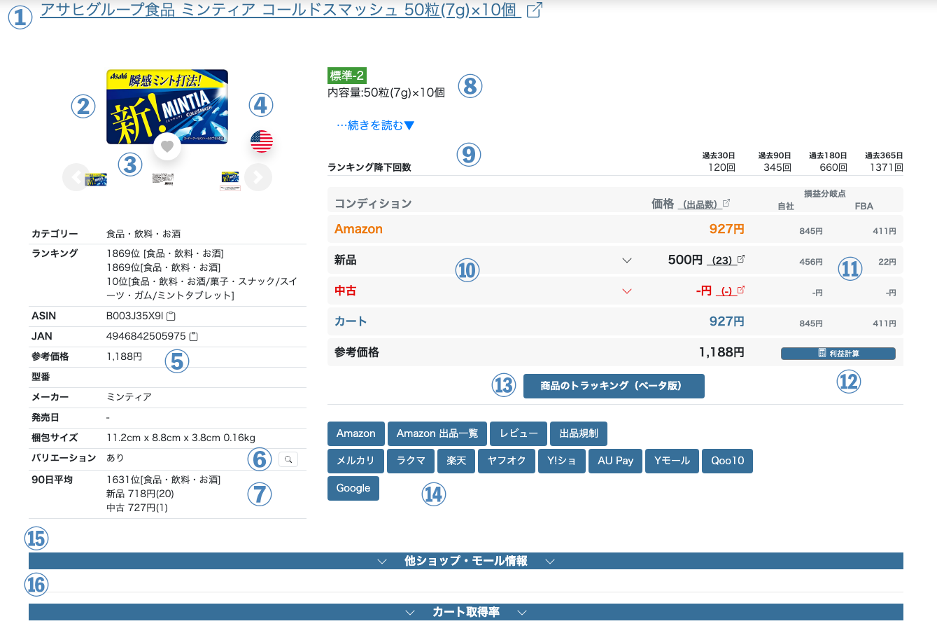Screen dimensions: 937x626
Task: Open the external link icon beside product title
Action: click(534, 11)
